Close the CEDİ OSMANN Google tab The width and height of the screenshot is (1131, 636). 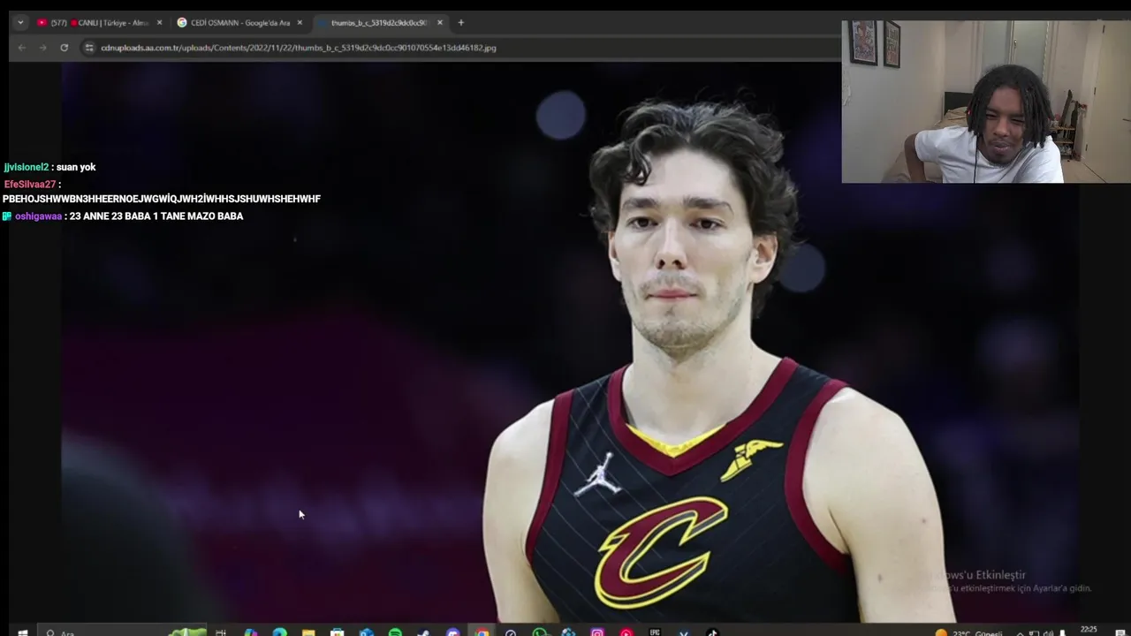[x=300, y=23]
